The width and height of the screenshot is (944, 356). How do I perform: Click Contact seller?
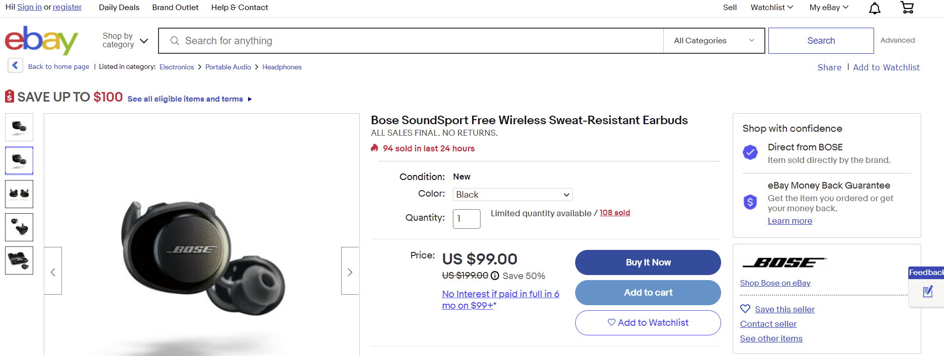tap(768, 324)
